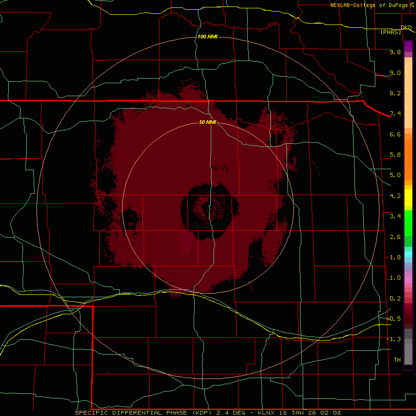Pick the bright green swatch on color bar
416x416 pixels.
(408, 223)
